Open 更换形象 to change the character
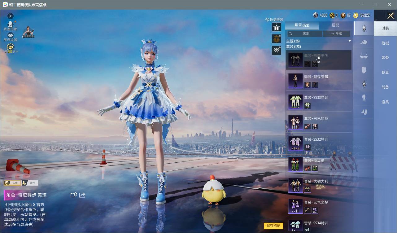Viewport: 397px width, 233px height. [11, 26]
